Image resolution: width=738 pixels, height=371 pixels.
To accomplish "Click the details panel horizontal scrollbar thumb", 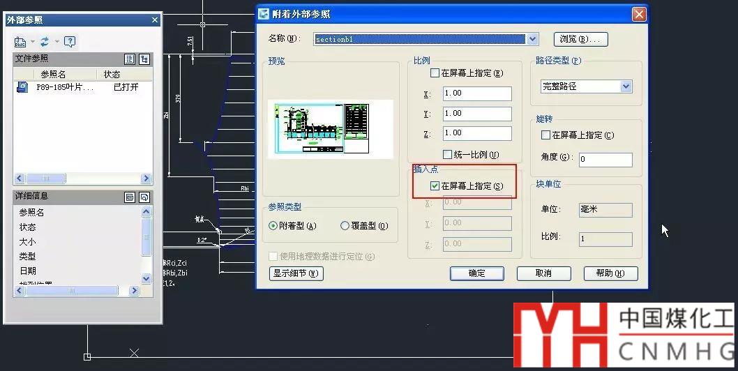I will (x=72, y=291).
